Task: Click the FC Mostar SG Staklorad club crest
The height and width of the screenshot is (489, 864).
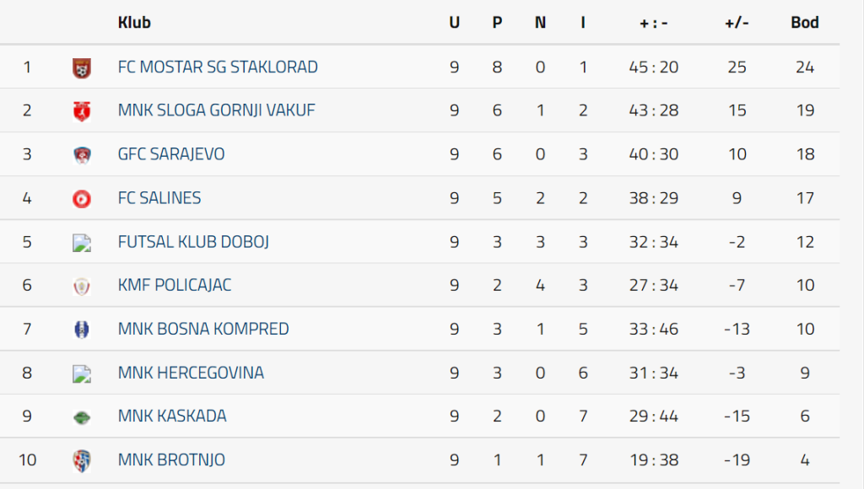Action: [x=81, y=67]
